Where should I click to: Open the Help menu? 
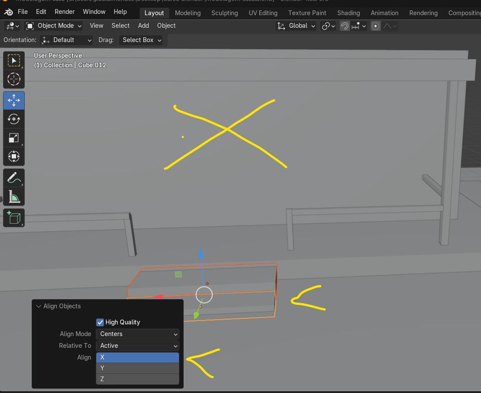120,12
